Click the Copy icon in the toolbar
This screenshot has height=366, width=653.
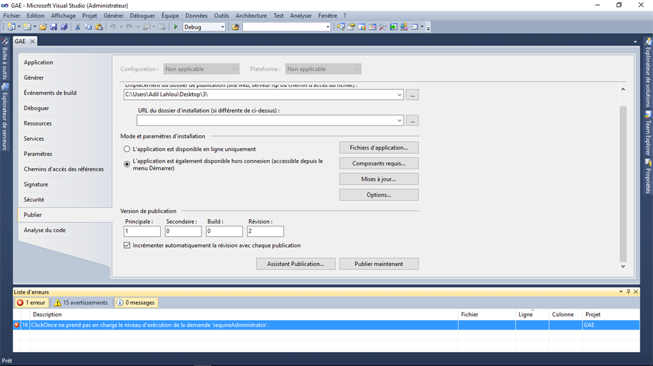(x=88, y=27)
